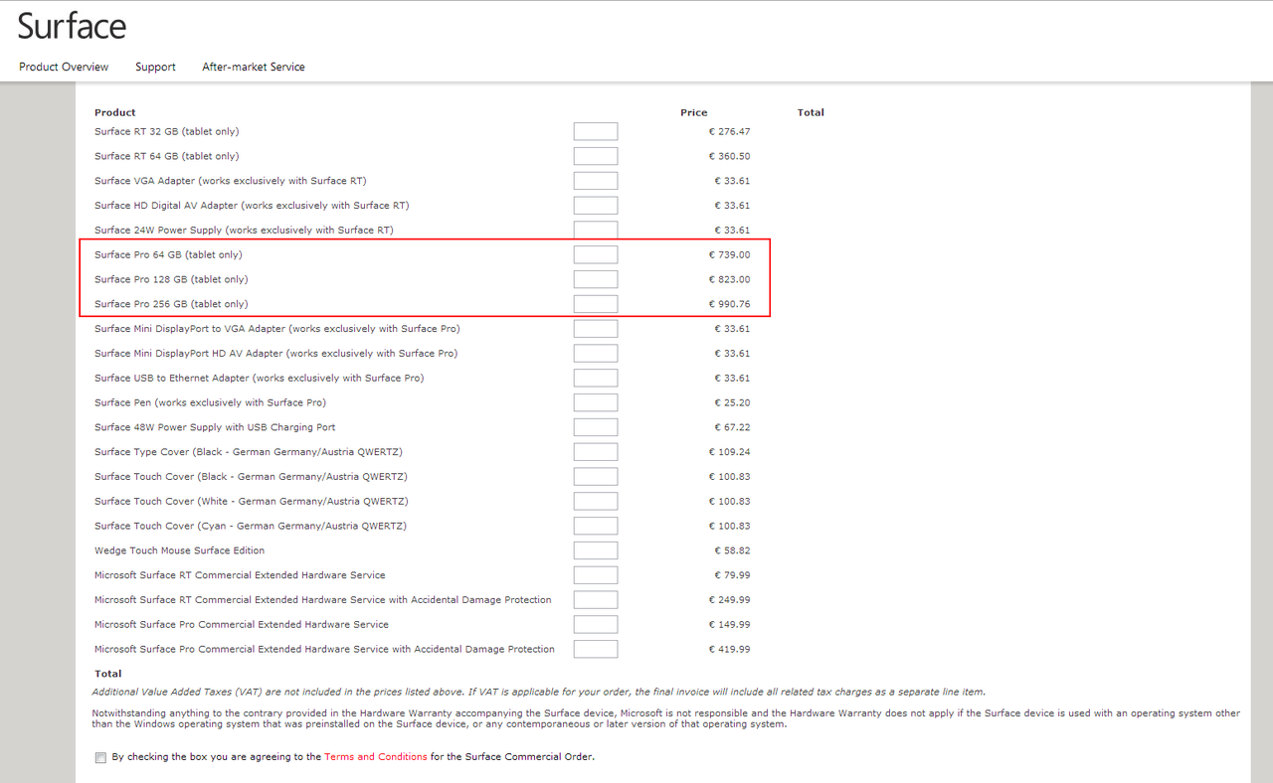
Task: Click the € 419.99 price
Action: click(729, 649)
